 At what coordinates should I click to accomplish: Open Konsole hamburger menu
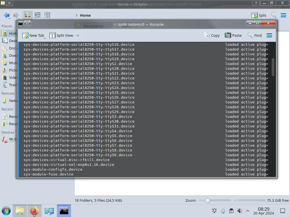[x=269, y=35]
